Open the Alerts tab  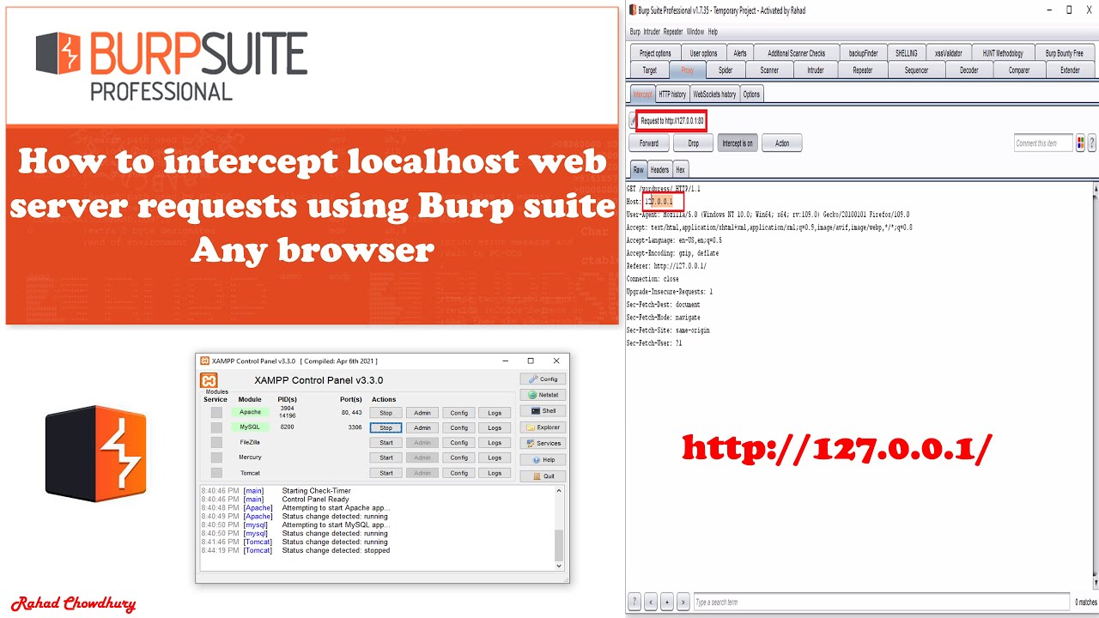pos(740,53)
